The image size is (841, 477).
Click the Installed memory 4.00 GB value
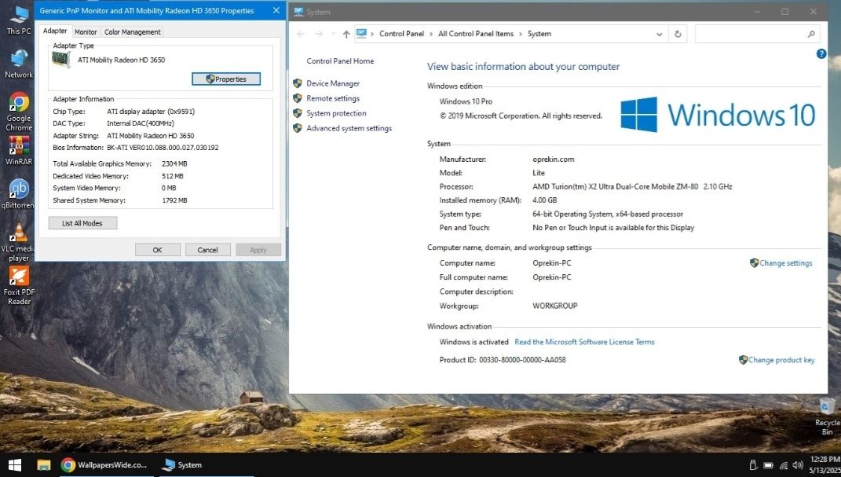(544, 200)
